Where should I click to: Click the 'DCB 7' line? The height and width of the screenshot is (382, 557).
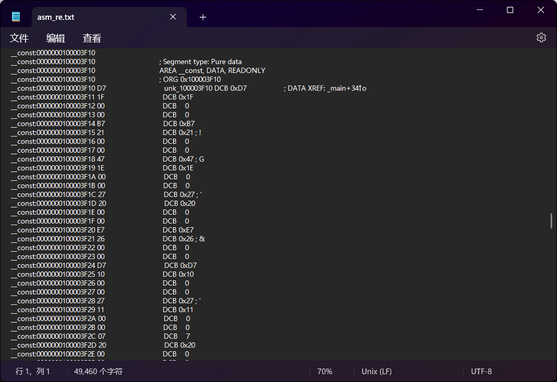[x=177, y=336]
